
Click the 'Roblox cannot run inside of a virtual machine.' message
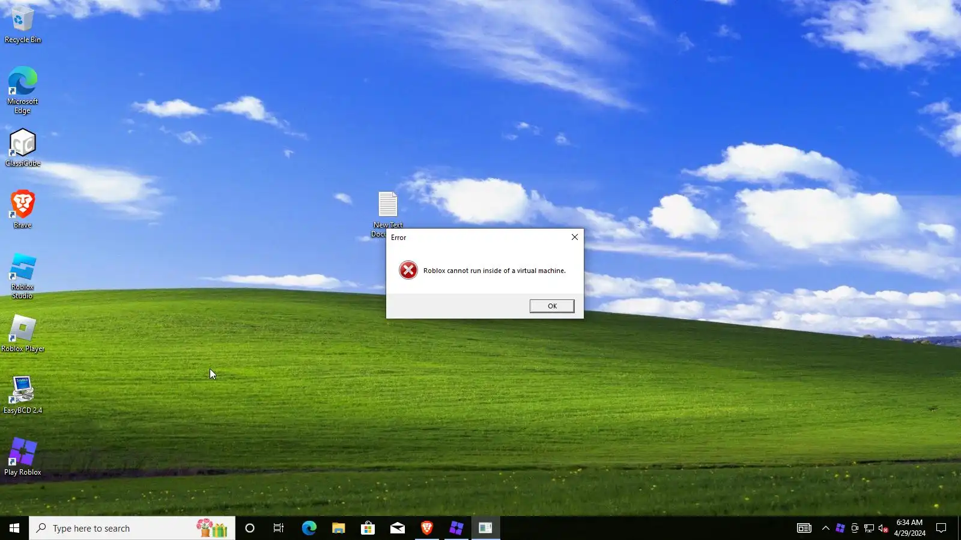[494, 271]
